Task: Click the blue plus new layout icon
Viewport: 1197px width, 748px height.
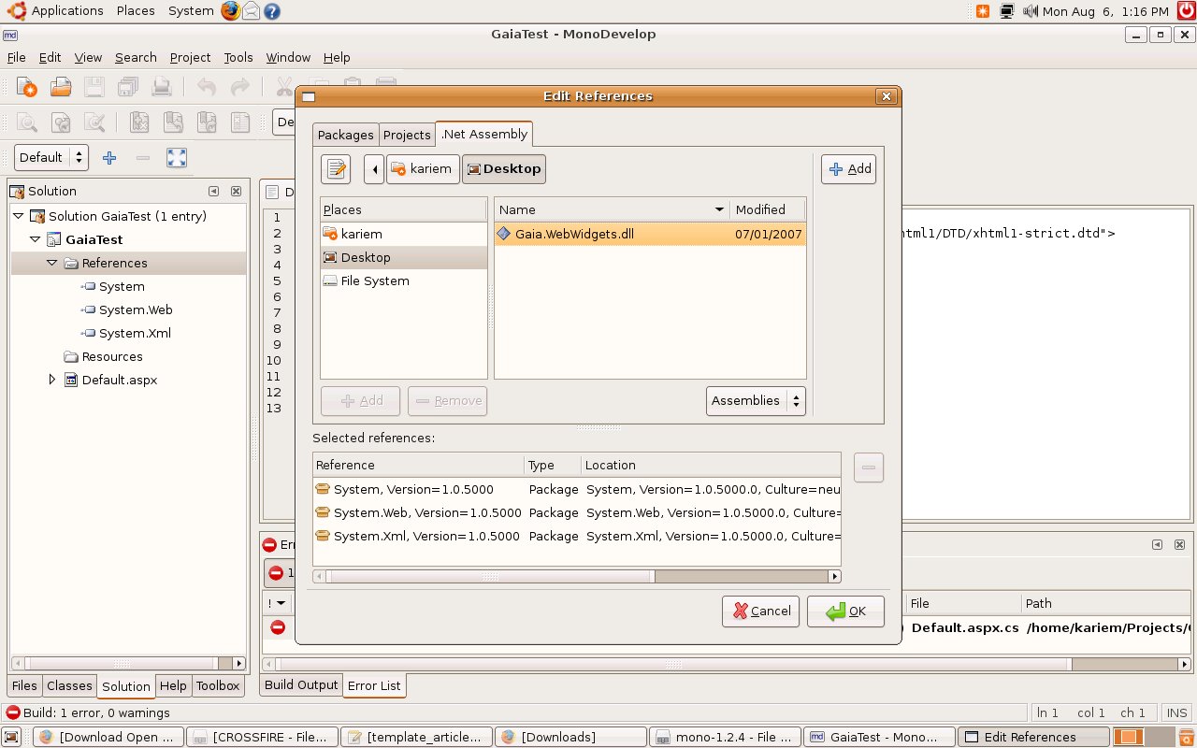Action: click(x=109, y=157)
